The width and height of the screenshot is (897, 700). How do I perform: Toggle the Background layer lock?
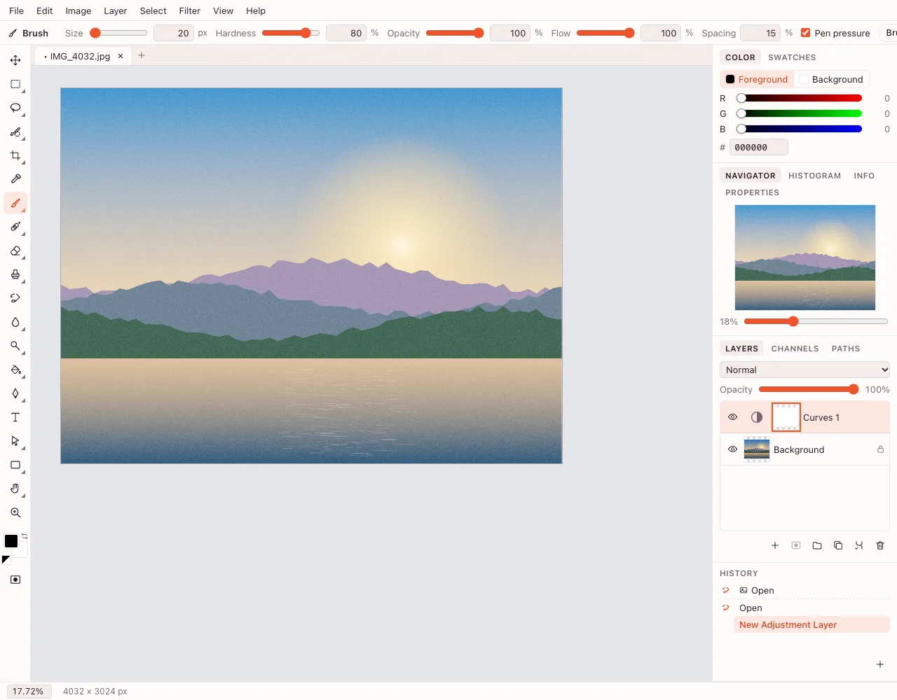(880, 449)
